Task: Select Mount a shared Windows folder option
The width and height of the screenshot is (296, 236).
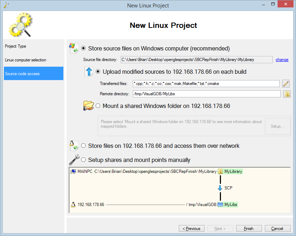Action: tap(98, 106)
